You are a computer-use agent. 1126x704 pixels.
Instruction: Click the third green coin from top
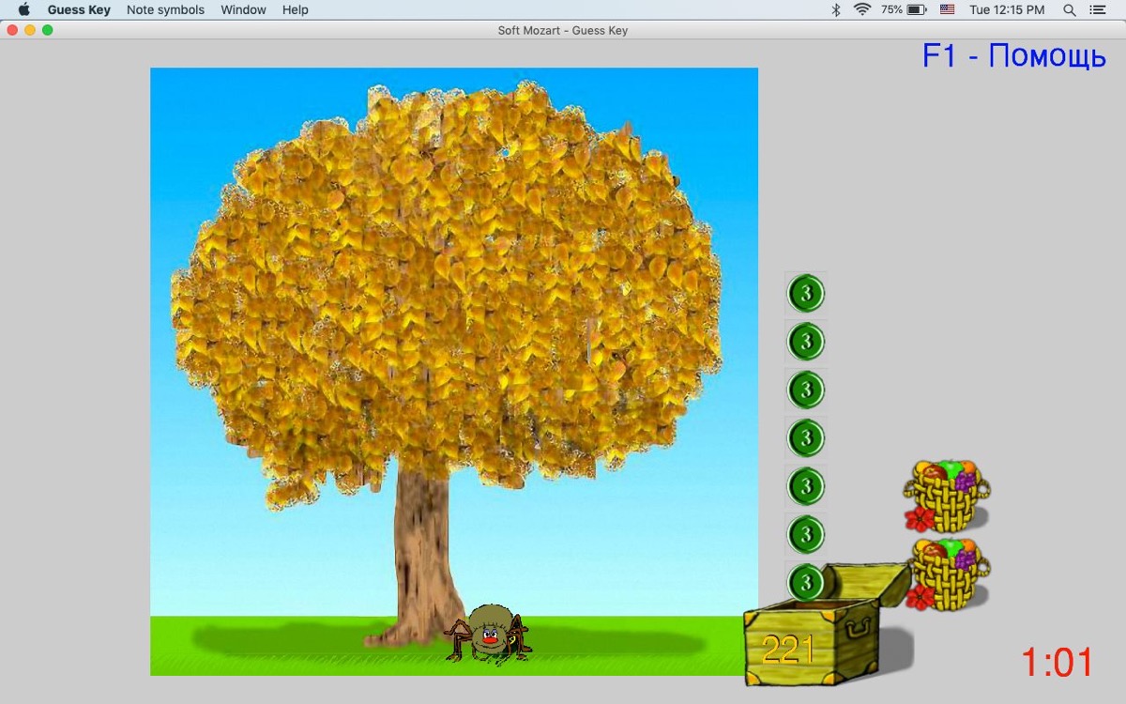806,390
